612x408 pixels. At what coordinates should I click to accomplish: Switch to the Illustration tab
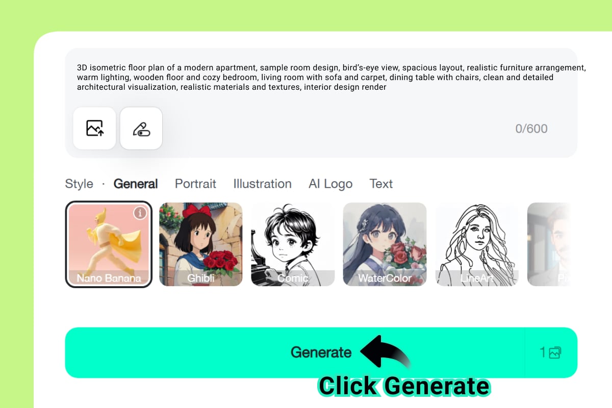tap(262, 184)
